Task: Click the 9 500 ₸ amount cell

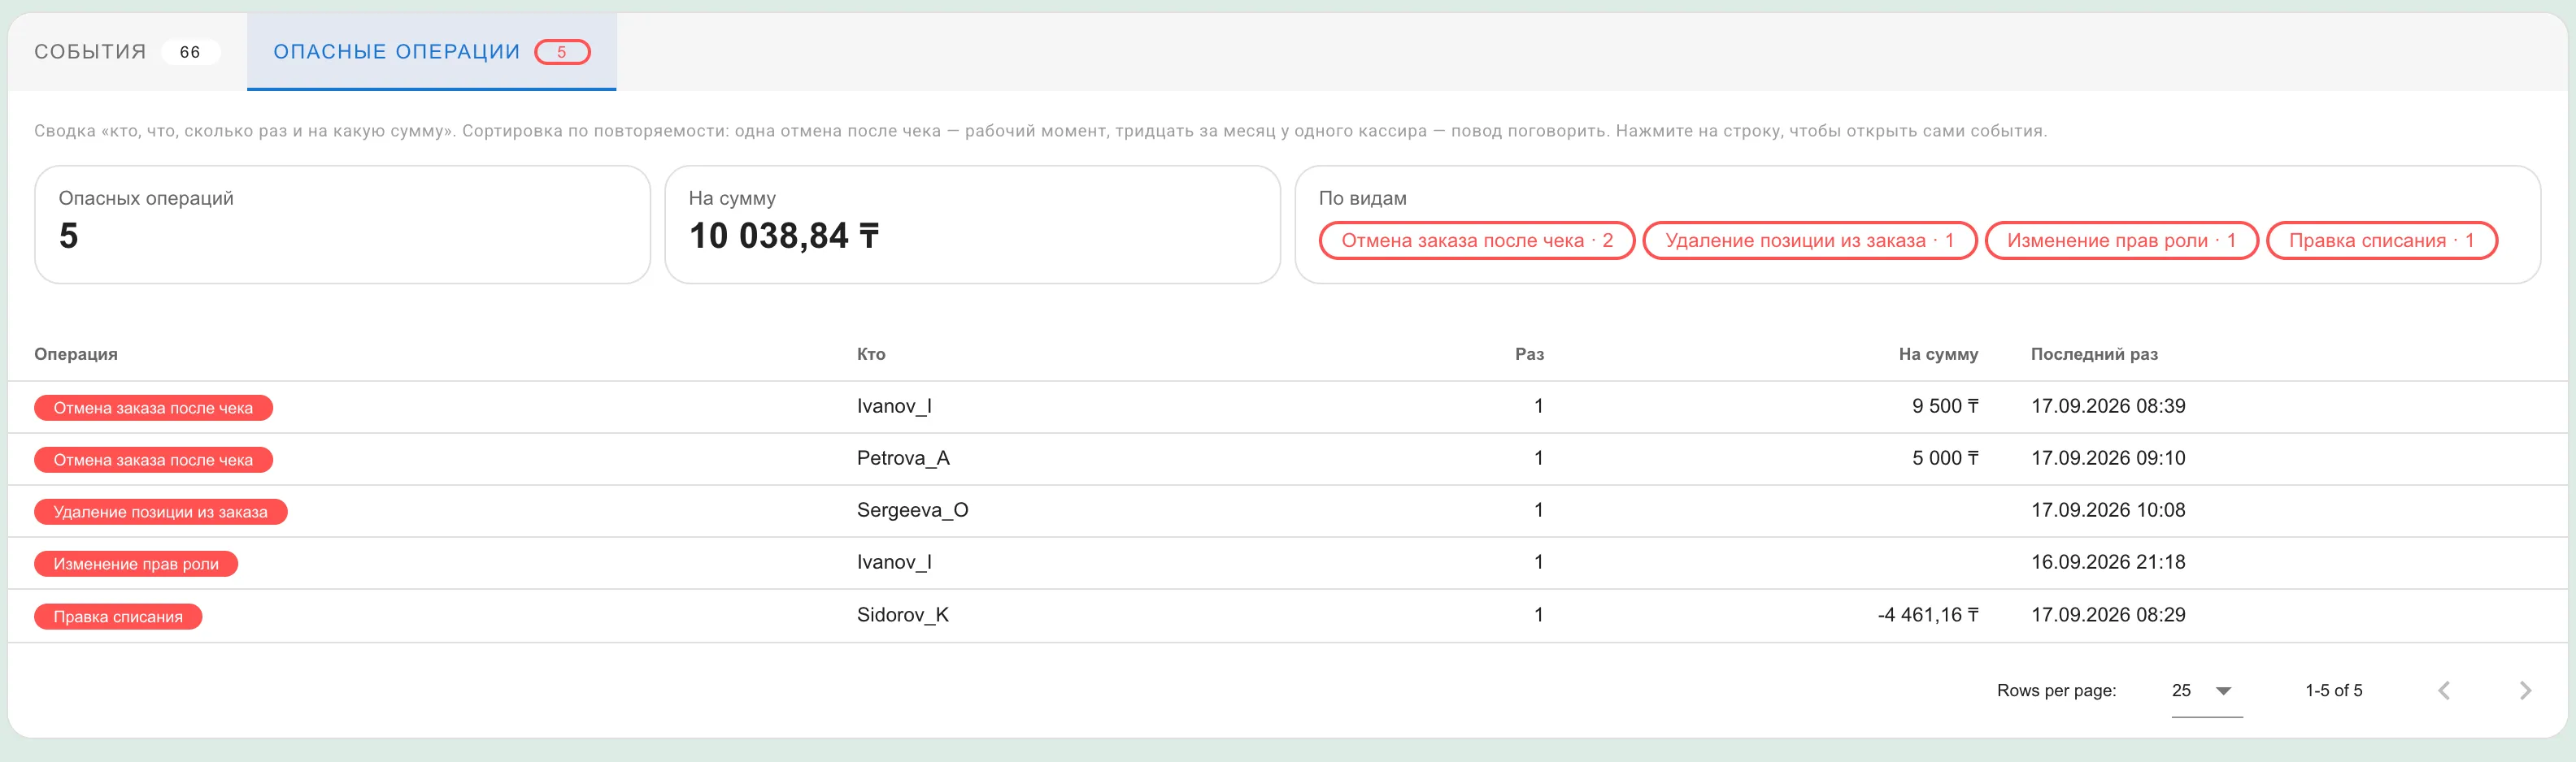Action: 1945,406
